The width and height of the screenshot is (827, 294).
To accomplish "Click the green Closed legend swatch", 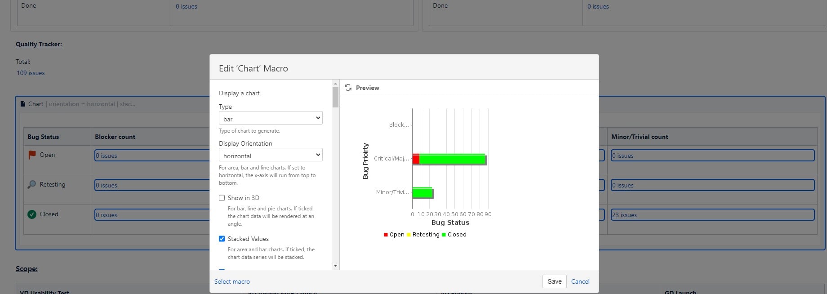I will (444, 235).
